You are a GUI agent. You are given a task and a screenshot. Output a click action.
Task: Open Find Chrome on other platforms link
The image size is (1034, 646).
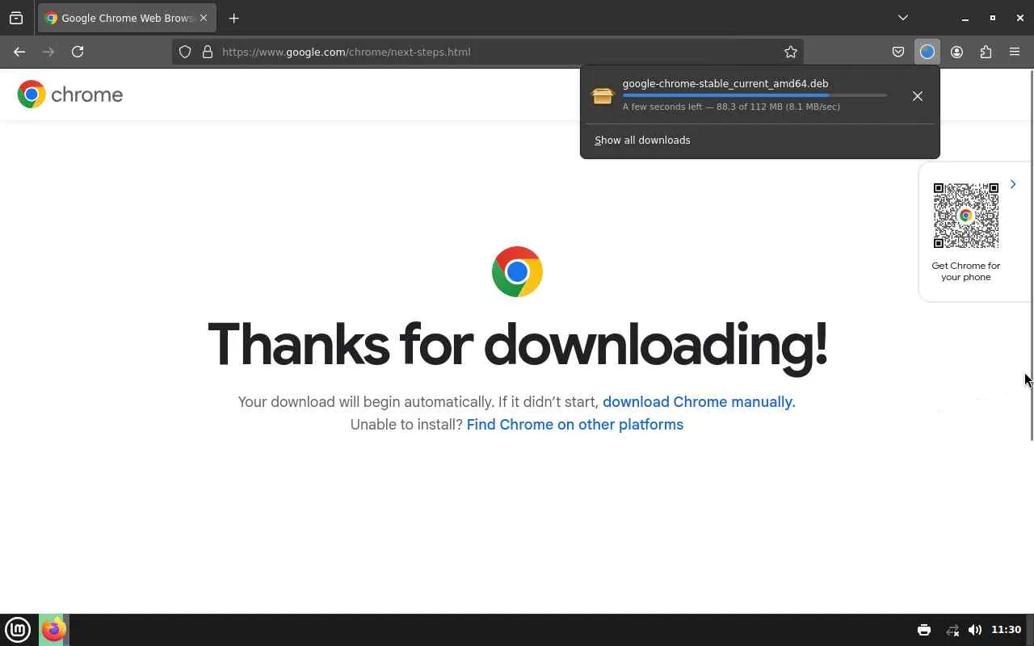(x=575, y=425)
